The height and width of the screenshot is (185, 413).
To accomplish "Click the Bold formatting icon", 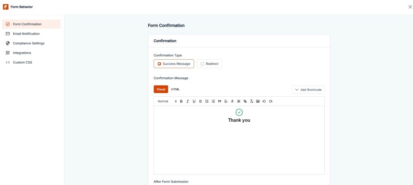I will click(181, 101).
